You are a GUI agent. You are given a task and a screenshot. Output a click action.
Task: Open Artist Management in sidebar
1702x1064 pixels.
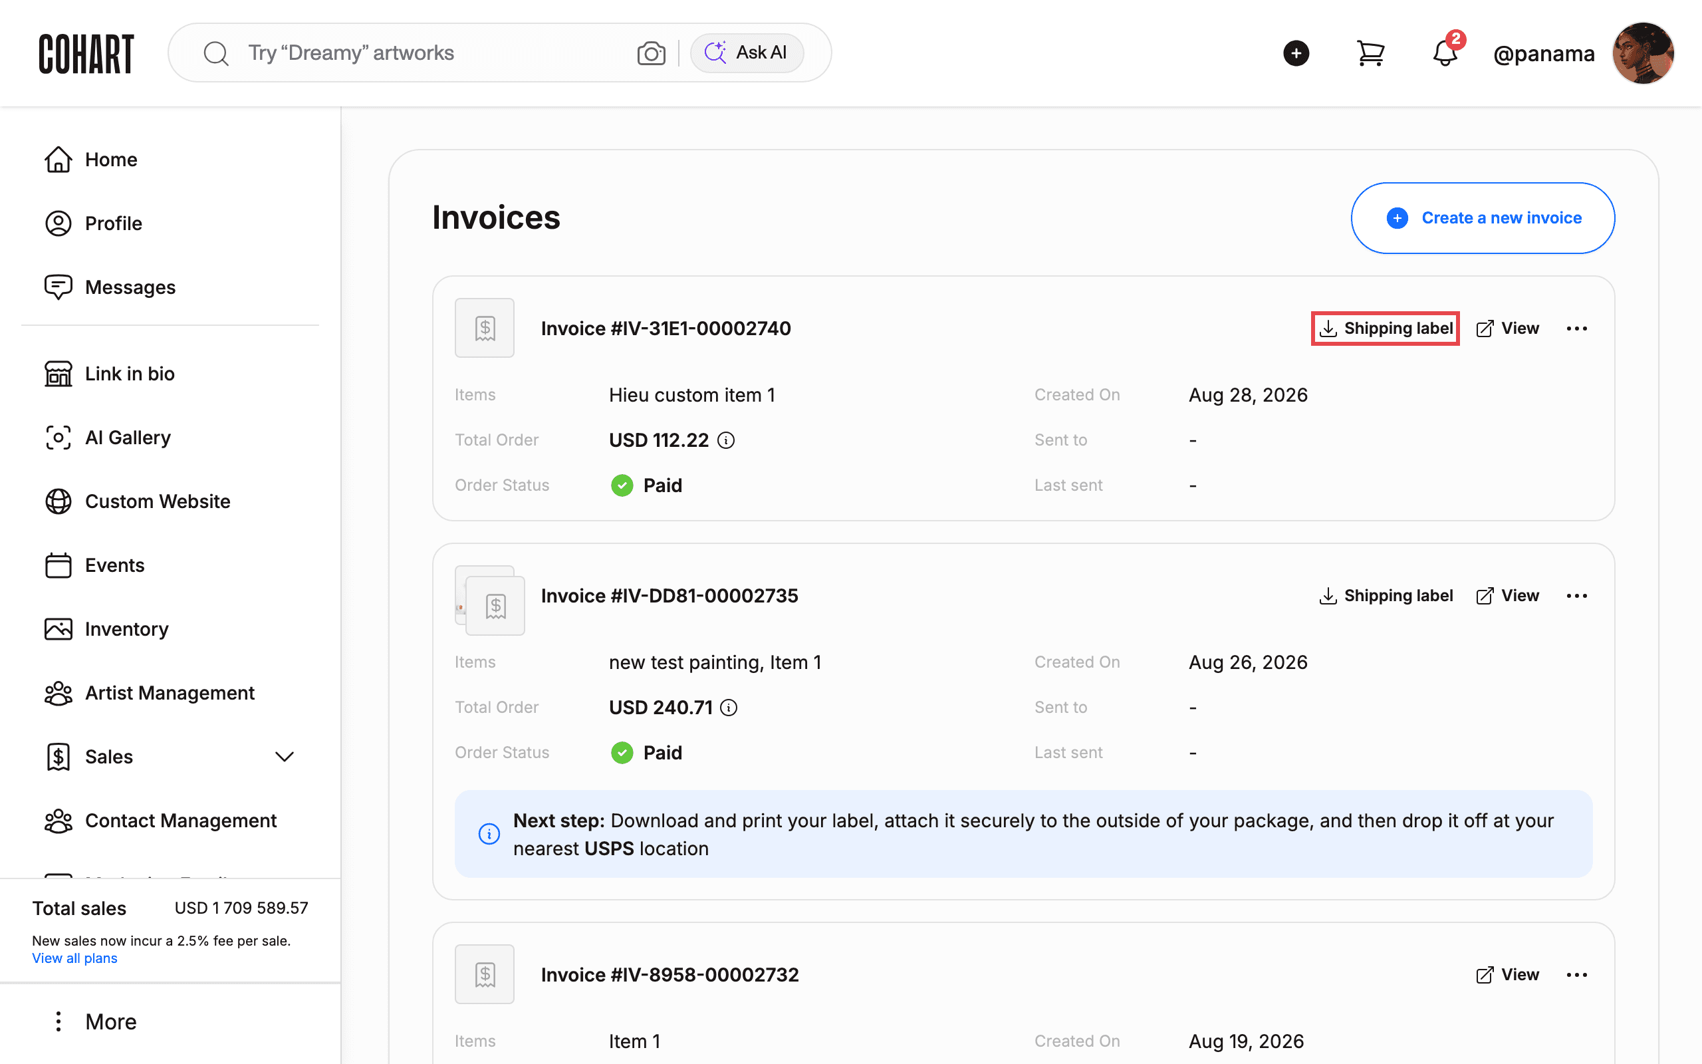[170, 693]
